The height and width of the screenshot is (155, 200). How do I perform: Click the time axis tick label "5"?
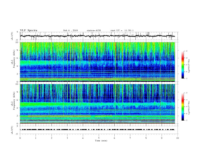pyautogui.click(x=99, y=138)
